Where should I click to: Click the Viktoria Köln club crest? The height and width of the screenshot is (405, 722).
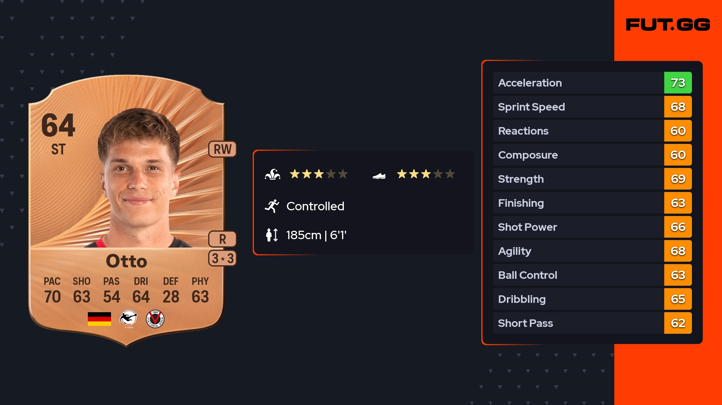click(155, 319)
